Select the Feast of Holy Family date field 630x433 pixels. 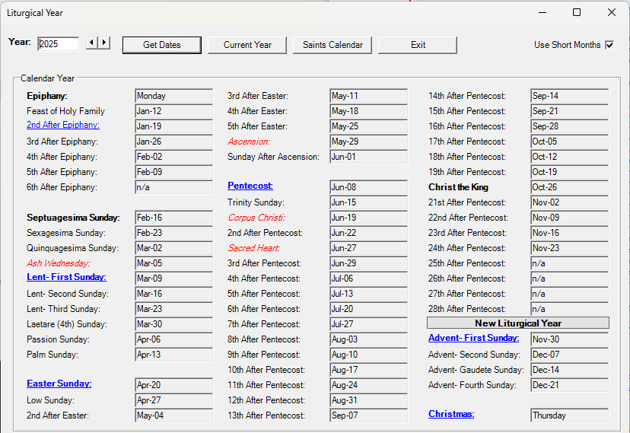click(x=174, y=111)
